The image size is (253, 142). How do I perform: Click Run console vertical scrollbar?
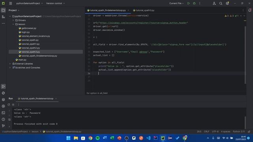click(x=245, y=122)
